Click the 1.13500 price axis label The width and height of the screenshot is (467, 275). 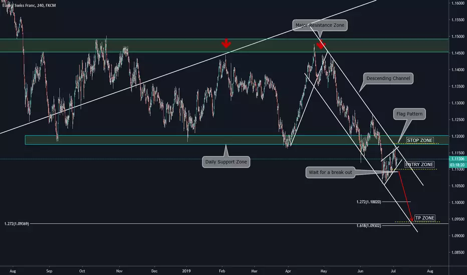[458, 86]
